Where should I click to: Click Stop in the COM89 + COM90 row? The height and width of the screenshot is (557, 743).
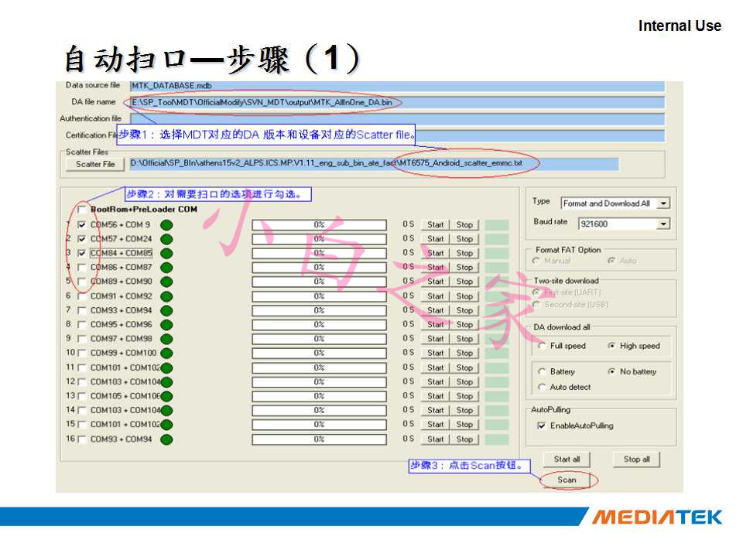[464, 282]
